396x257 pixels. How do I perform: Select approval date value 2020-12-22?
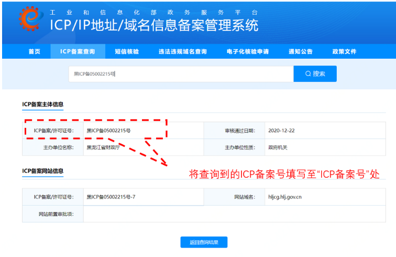pos(281,131)
